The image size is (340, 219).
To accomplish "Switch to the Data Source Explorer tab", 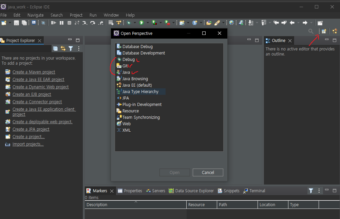I will tap(191, 191).
